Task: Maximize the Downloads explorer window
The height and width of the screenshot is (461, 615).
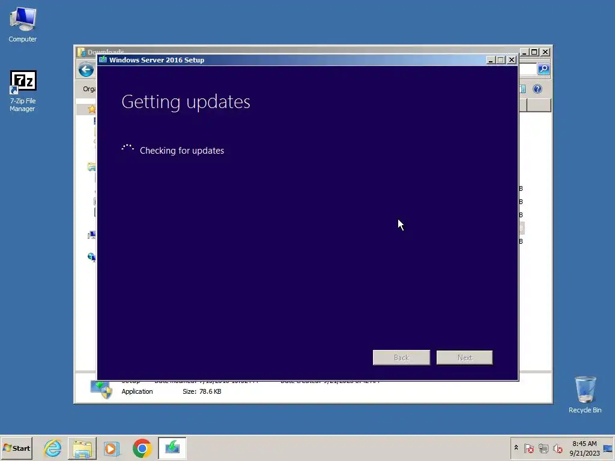Action: point(534,52)
